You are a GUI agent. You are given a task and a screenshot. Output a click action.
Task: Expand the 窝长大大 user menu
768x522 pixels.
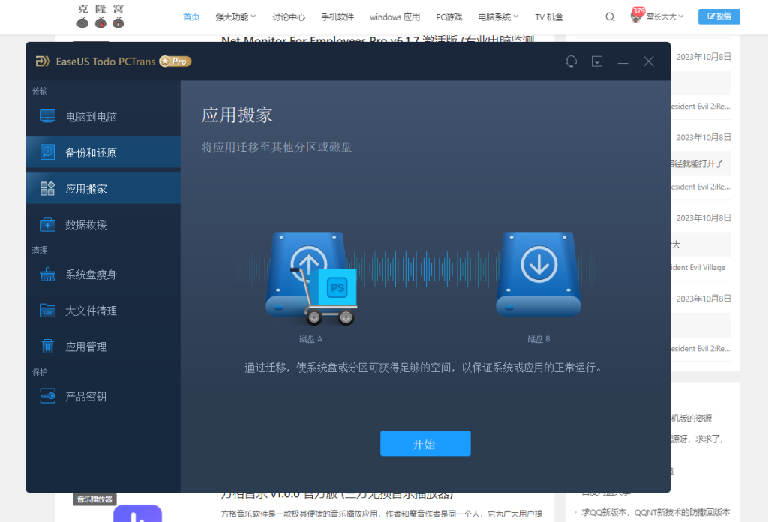pyautogui.click(x=664, y=17)
